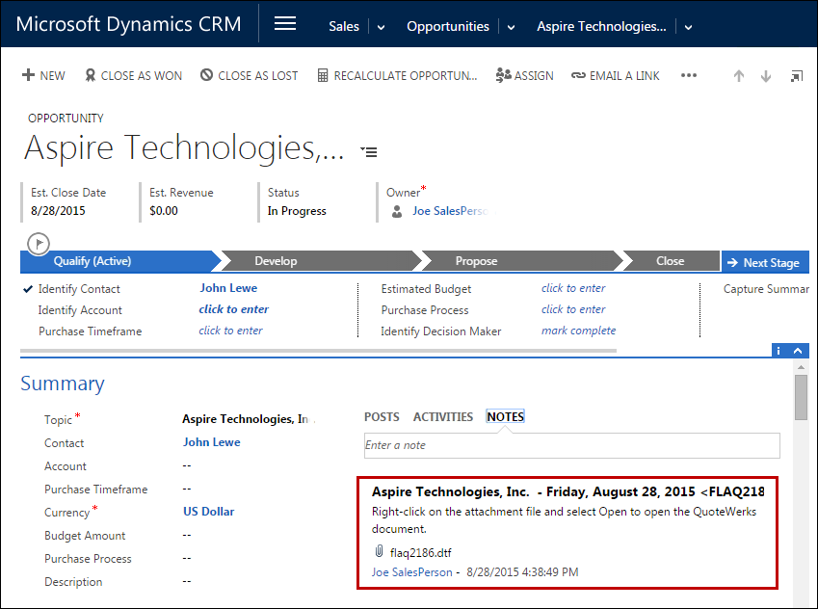Viewport: 818px width, 609px height.
Task: Click the process flyout play icon
Action: click(x=38, y=243)
